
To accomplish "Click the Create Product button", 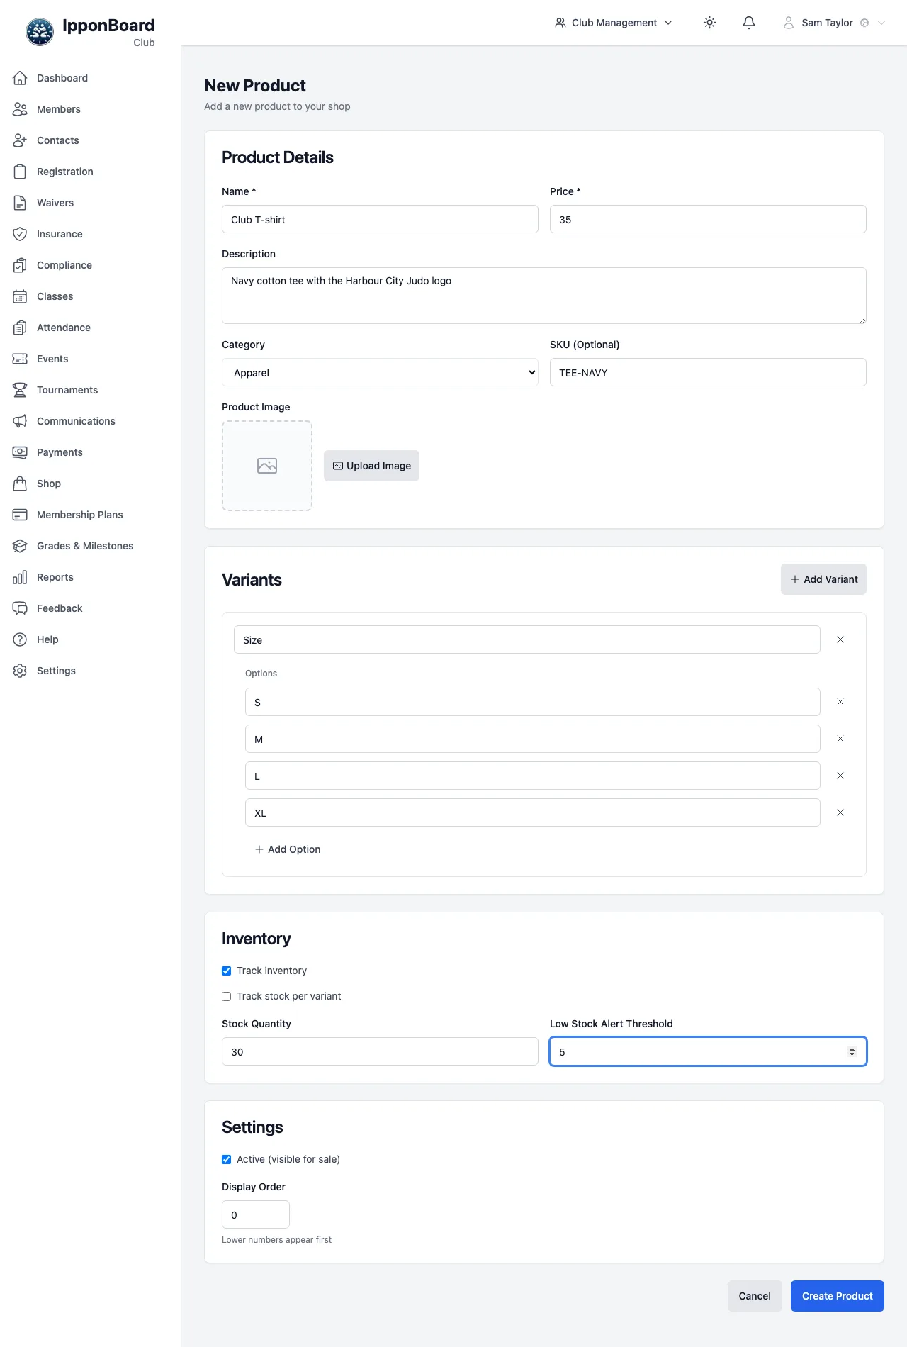I will (838, 1296).
